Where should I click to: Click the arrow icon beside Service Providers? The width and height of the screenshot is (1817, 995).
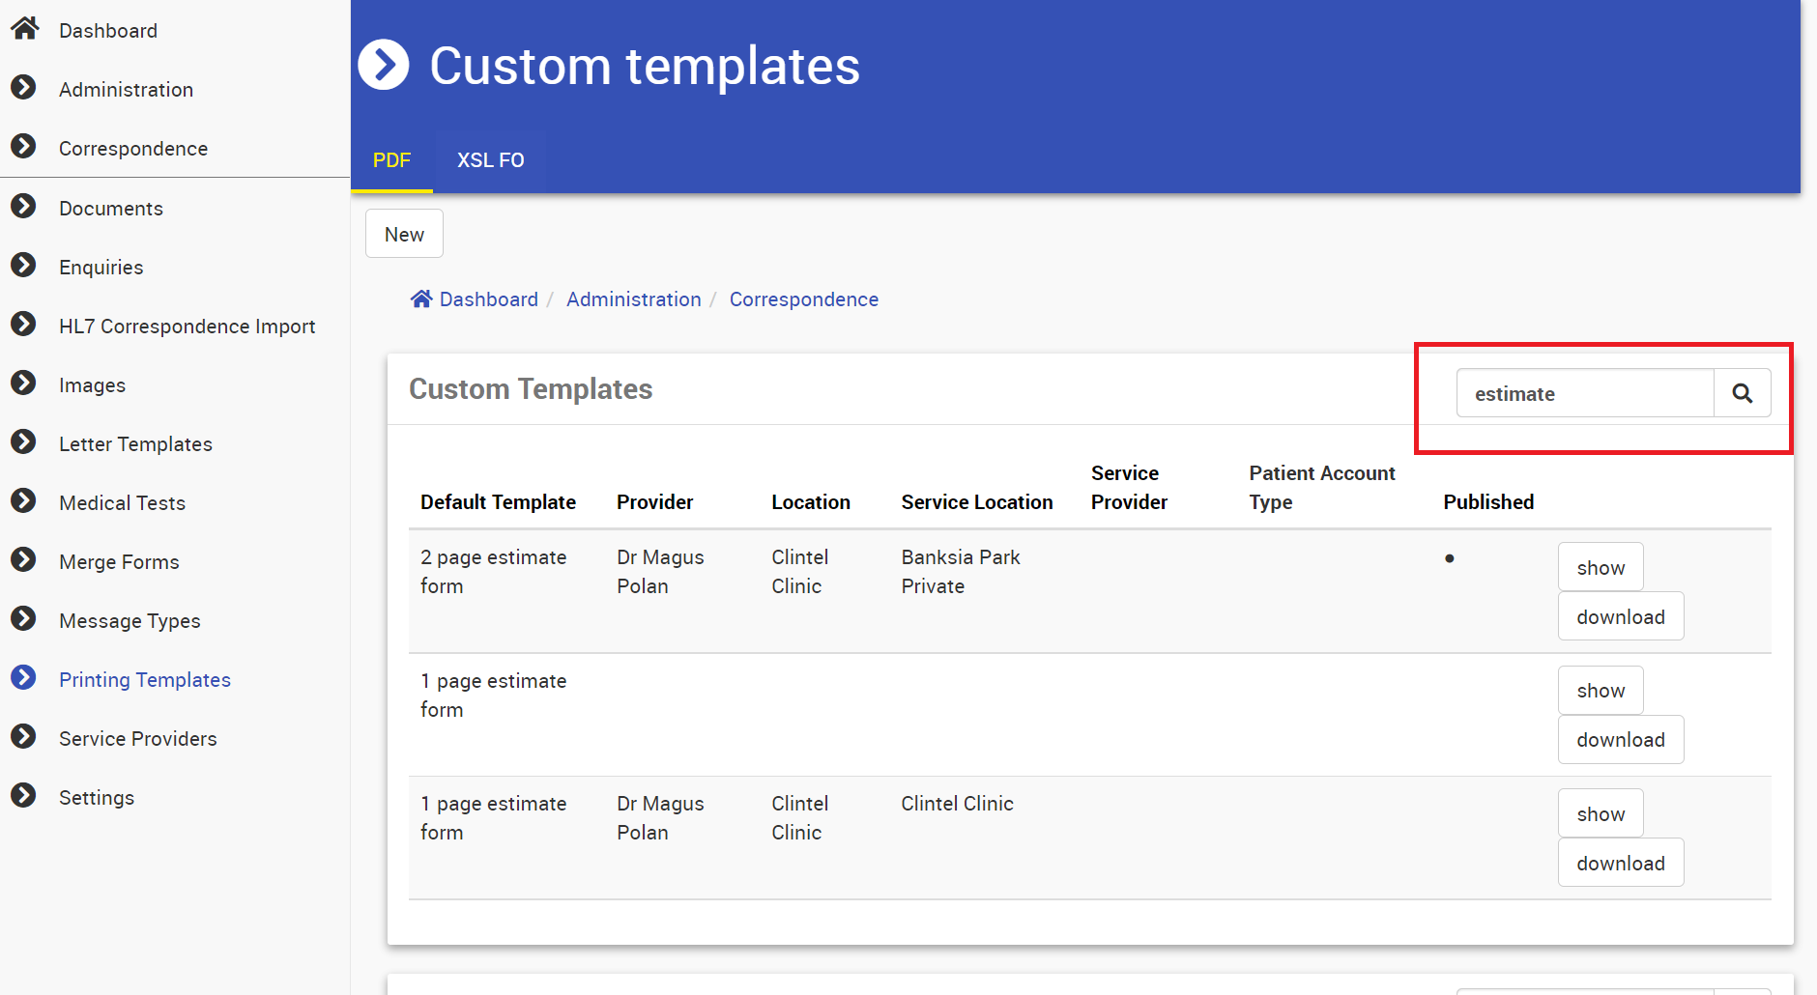23,736
